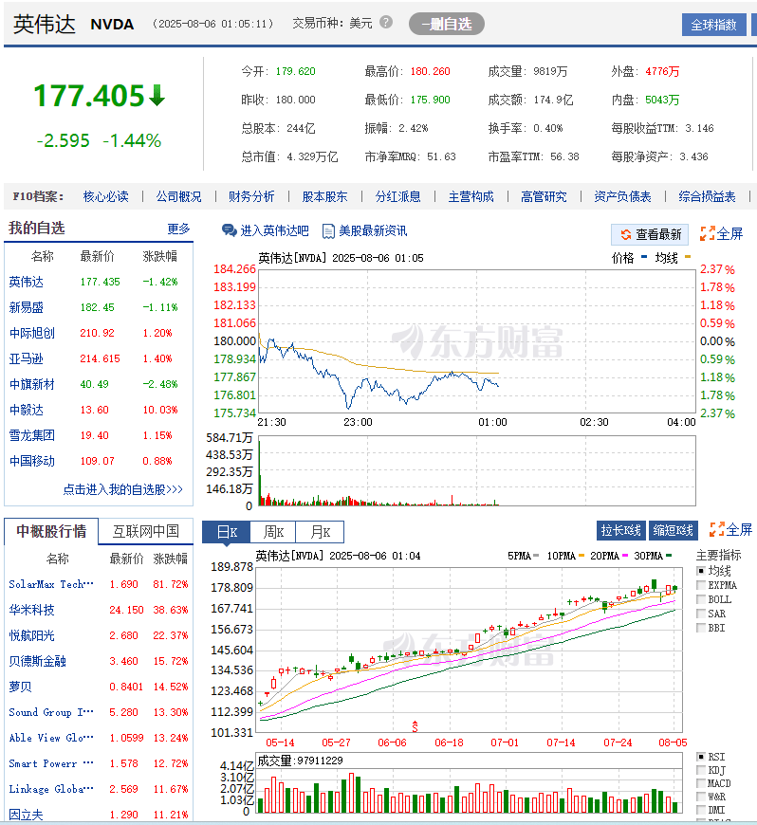Open the 中概股行情 tab
The height and width of the screenshot is (825, 757).
51,531
